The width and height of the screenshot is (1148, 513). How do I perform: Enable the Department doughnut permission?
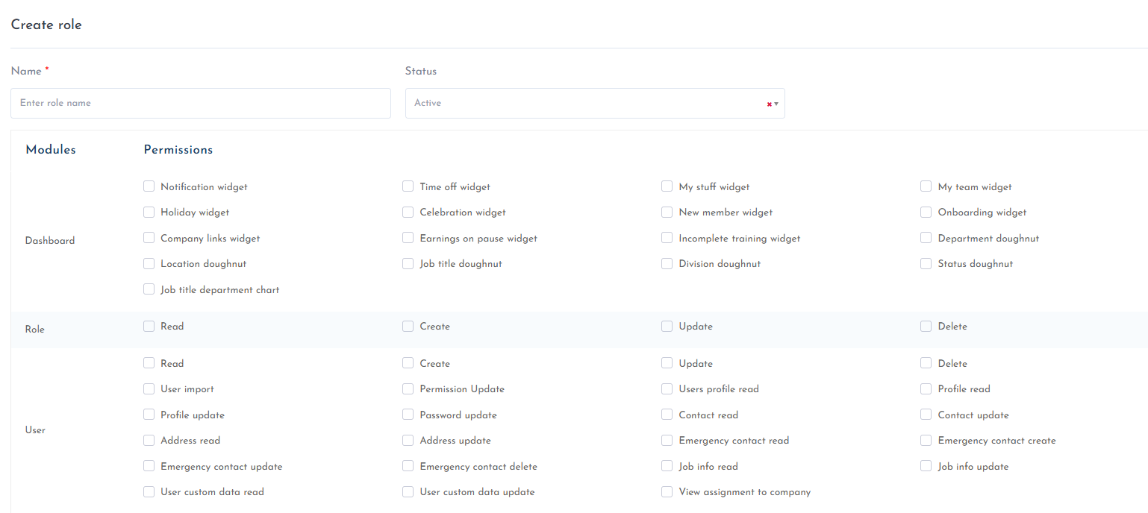[x=926, y=238]
